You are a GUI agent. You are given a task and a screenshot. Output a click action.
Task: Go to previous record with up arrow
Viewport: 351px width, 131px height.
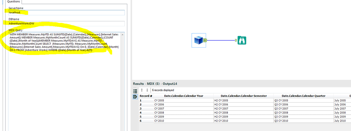(142, 90)
